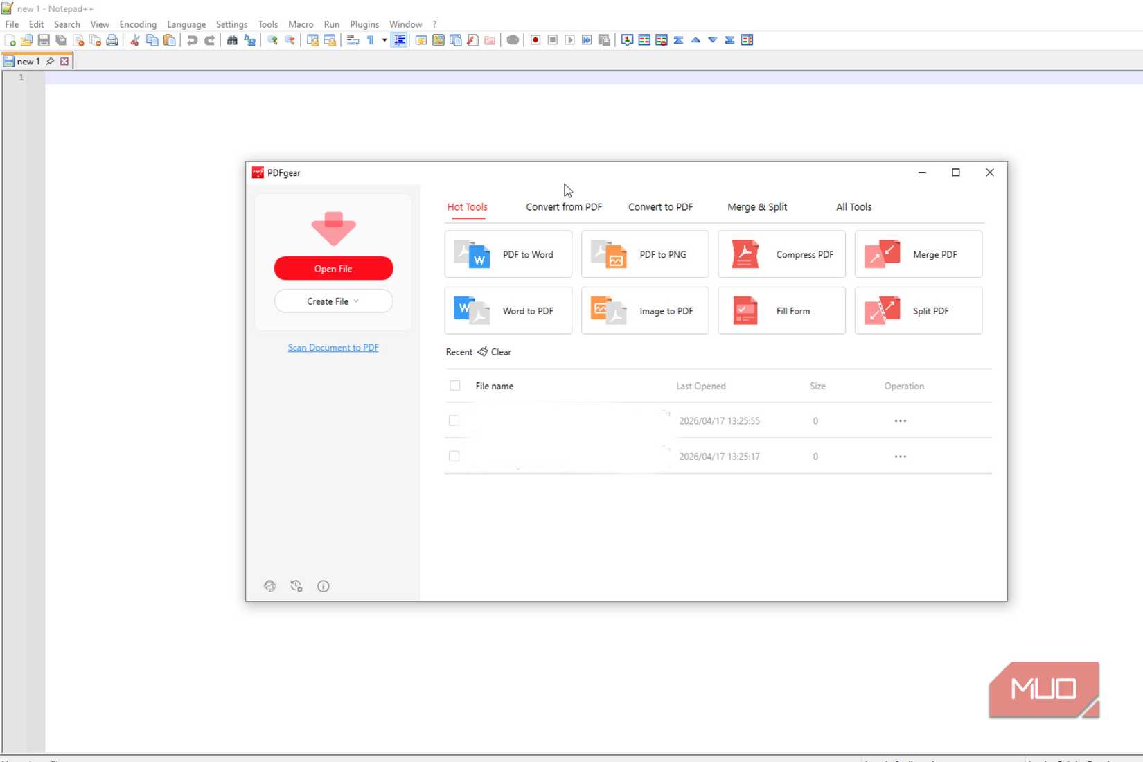Click the Zoom Out magnifier icon in Notepad++

[290, 40]
